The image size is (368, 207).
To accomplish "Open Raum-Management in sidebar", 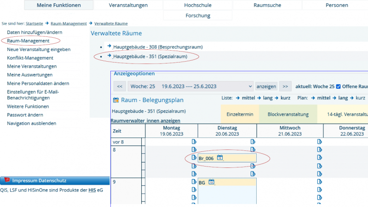I will tap(28, 41).
